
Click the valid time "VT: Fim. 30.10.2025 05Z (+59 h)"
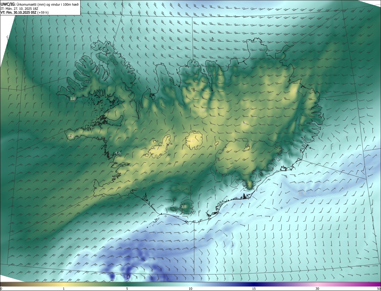(x=25, y=13)
